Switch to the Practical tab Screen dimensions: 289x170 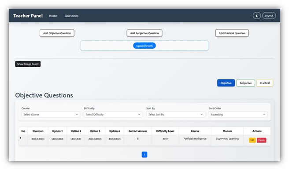265,83
